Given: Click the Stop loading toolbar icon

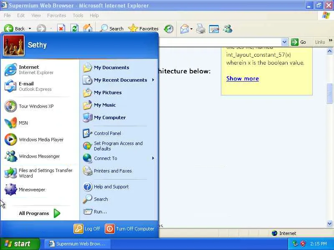Looking at the screenshot, I should [61, 29].
